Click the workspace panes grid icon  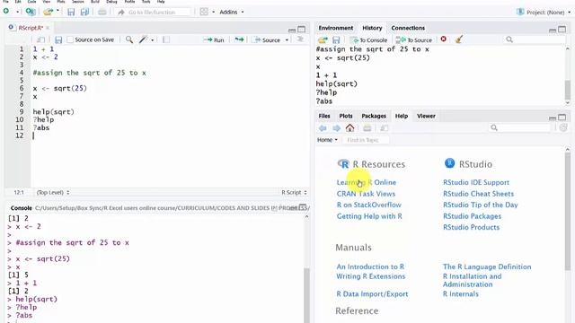click(x=204, y=12)
